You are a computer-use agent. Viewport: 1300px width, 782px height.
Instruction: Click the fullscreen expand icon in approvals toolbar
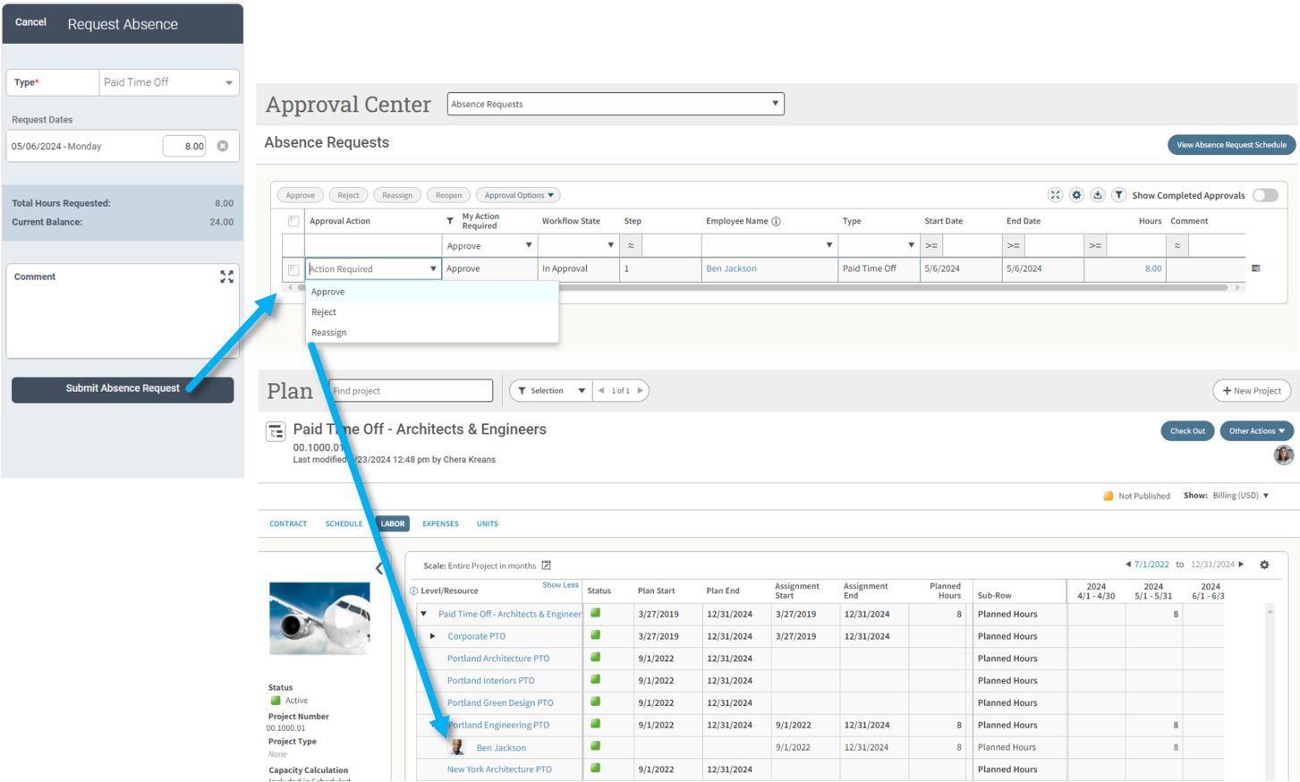click(1055, 195)
